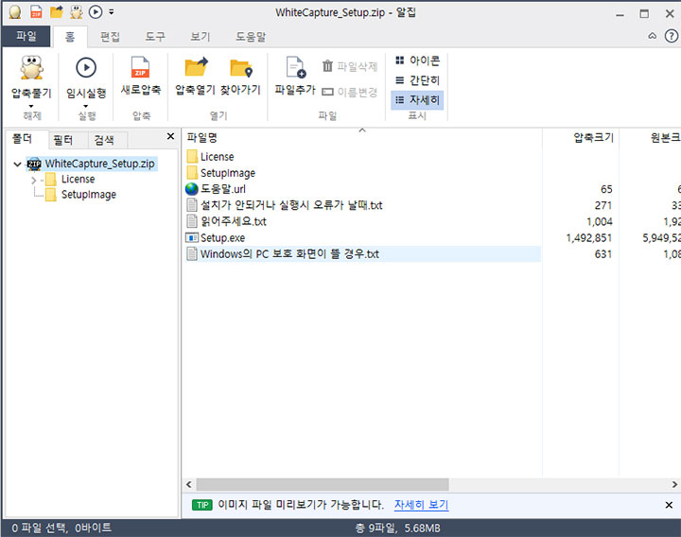Image resolution: width=681 pixels, height=537 pixels.
Task: Click the 총 9파일, 5.68MB status text
Action: point(397,528)
